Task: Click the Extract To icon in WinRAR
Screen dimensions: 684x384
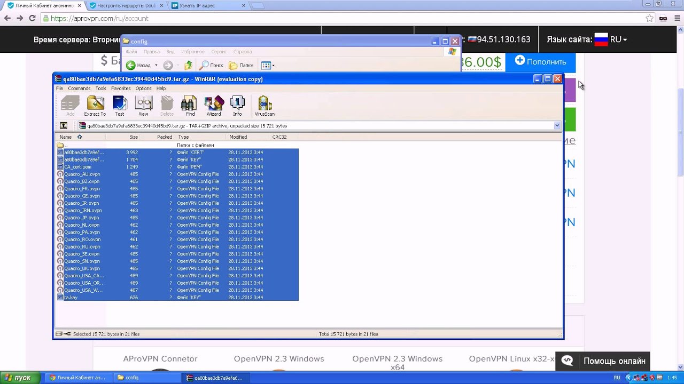Action: click(95, 106)
